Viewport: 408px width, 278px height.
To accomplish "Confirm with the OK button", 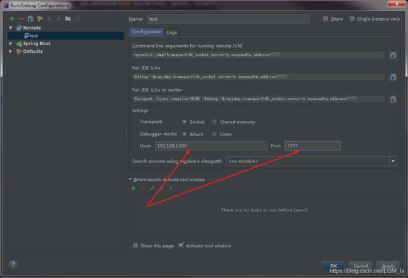I will click(333, 266).
